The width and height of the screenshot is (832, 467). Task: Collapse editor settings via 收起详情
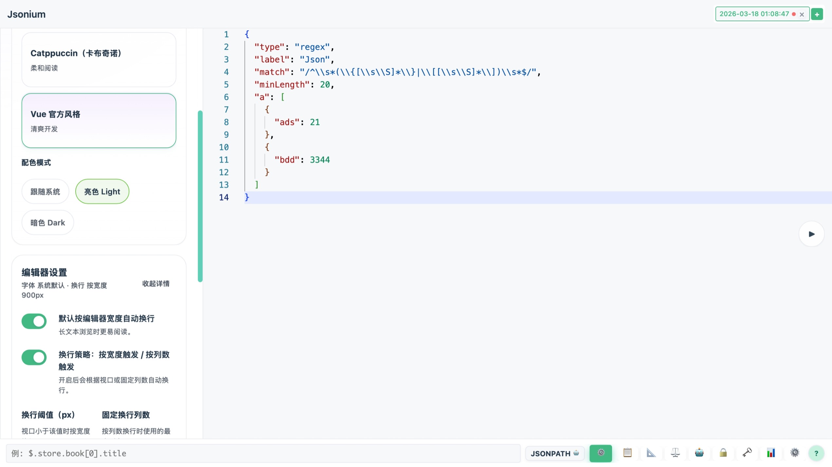156,284
